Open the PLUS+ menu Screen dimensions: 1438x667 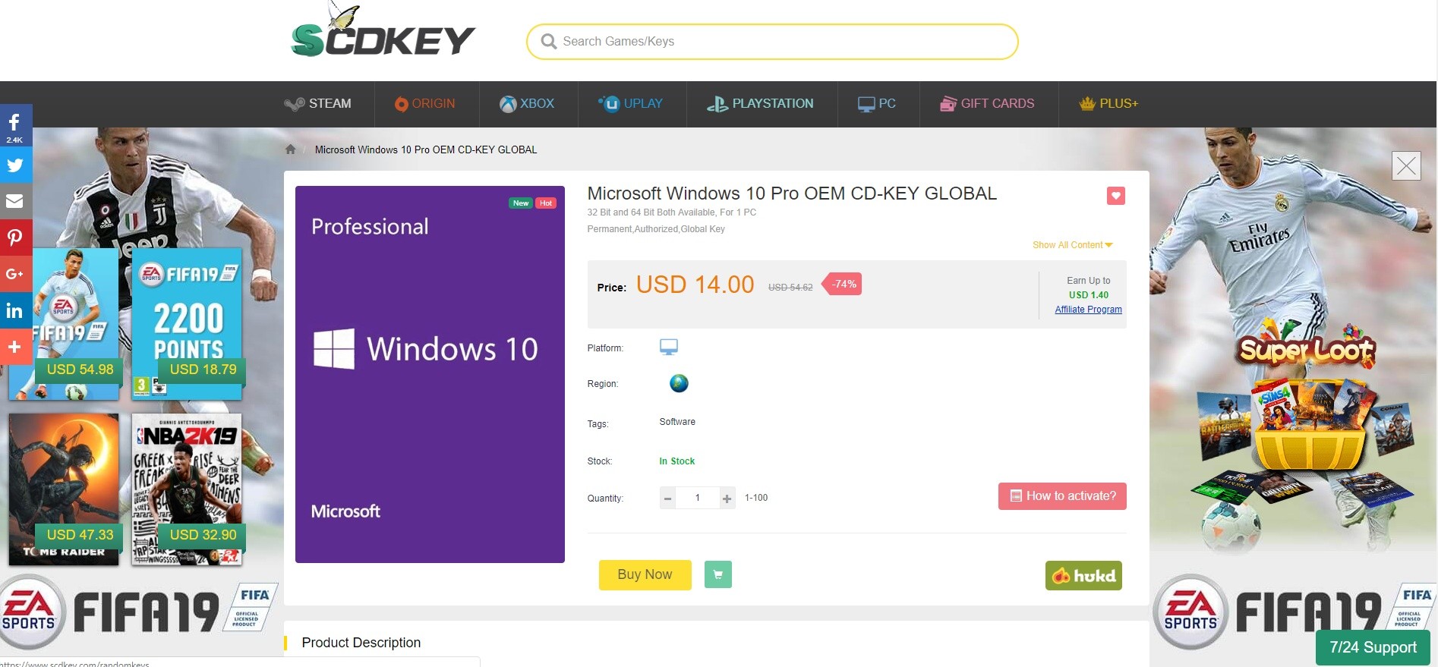[1108, 104]
